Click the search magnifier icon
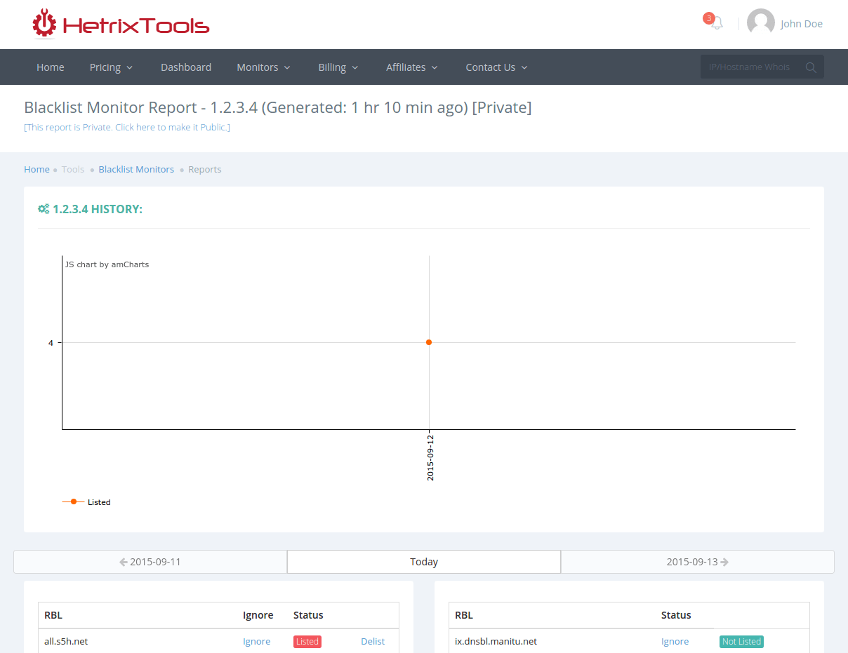This screenshot has width=848, height=653. click(811, 67)
